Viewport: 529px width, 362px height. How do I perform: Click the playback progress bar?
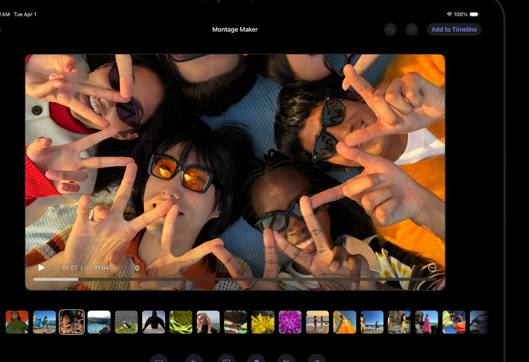tap(222, 279)
